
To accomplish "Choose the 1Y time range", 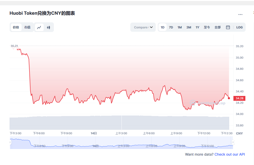I will 197,27.
